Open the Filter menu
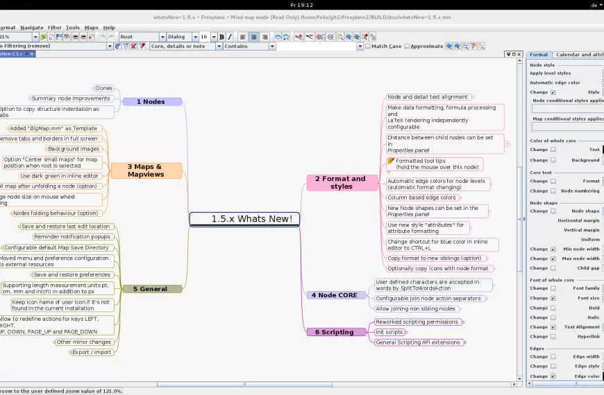This screenshot has height=395, width=604. [x=54, y=28]
